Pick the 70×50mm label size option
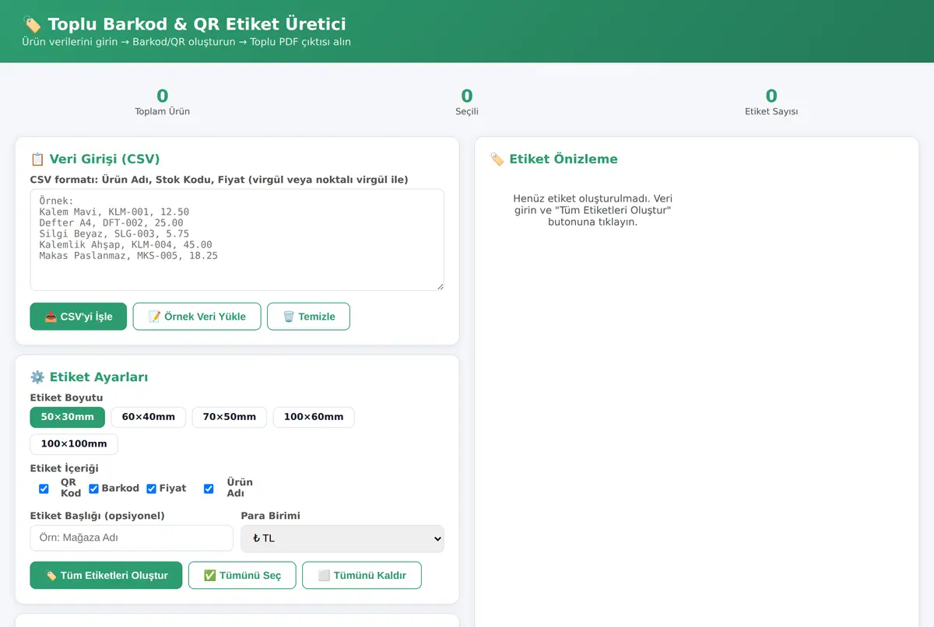 tap(230, 417)
